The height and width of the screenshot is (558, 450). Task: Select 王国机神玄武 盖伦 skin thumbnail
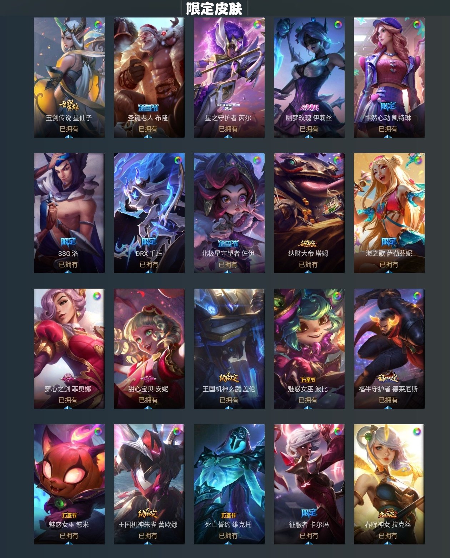tap(229, 349)
